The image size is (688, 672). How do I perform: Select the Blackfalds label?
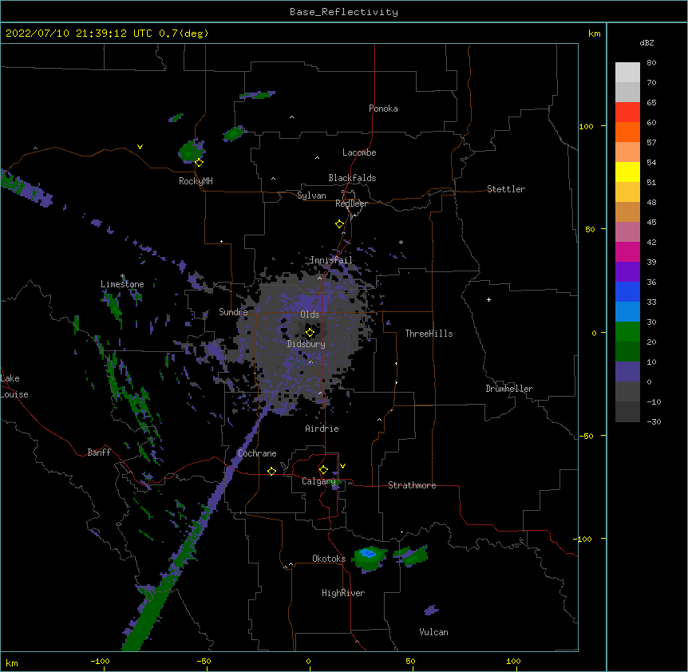(352, 178)
